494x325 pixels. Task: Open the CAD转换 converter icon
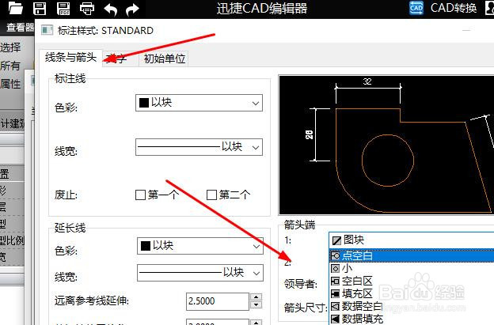(x=416, y=8)
